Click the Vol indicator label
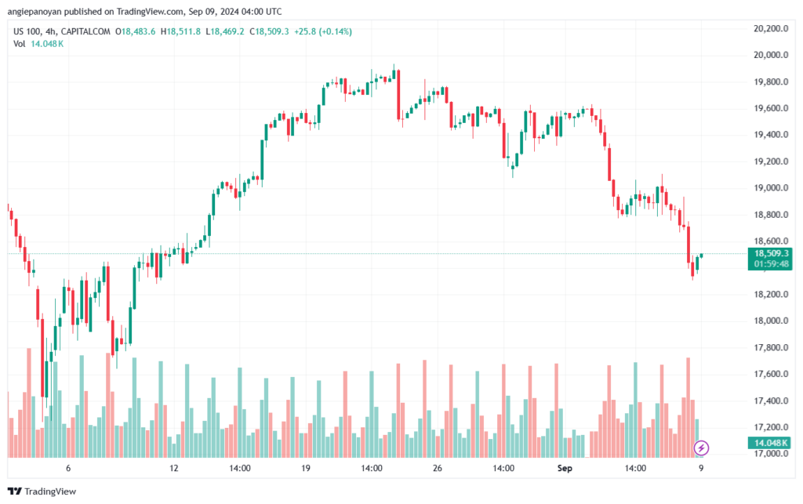Viewport: 803px width, 504px height. (x=20, y=44)
